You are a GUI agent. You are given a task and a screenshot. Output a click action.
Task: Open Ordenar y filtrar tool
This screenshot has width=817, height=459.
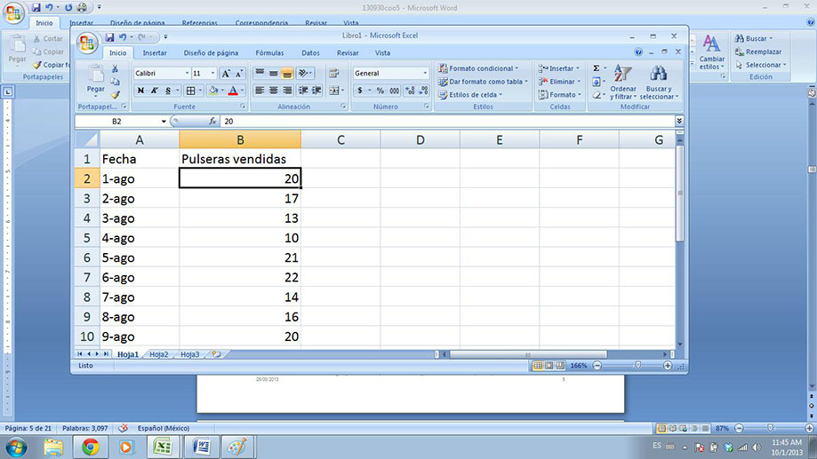pyautogui.click(x=623, y=79)
